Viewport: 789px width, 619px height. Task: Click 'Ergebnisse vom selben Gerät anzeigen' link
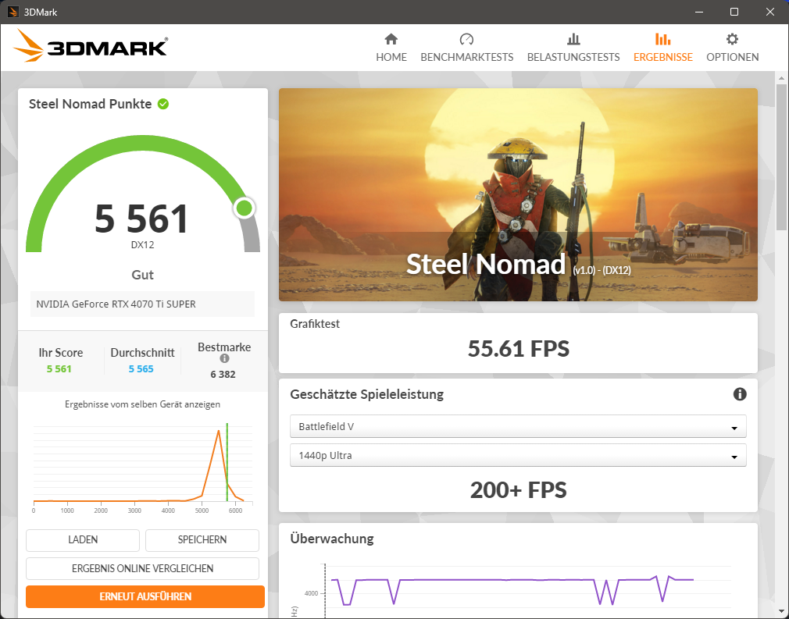pos(142,404)
